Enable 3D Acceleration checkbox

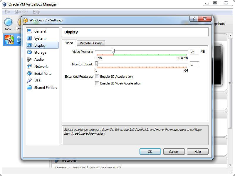[x=97, y=77]
